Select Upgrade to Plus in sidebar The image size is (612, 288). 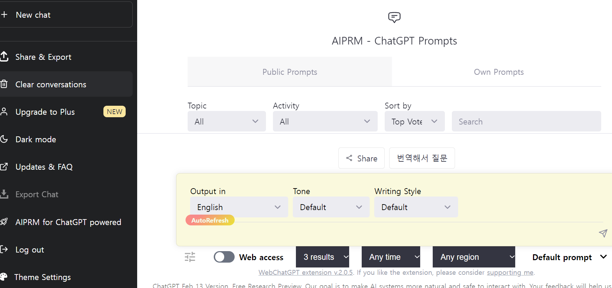coord(66,112)
